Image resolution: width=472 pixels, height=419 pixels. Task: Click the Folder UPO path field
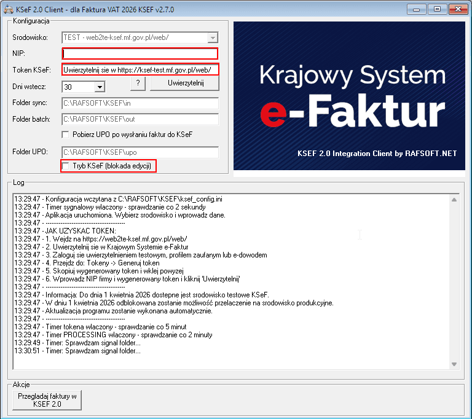(x=140, y=152)
